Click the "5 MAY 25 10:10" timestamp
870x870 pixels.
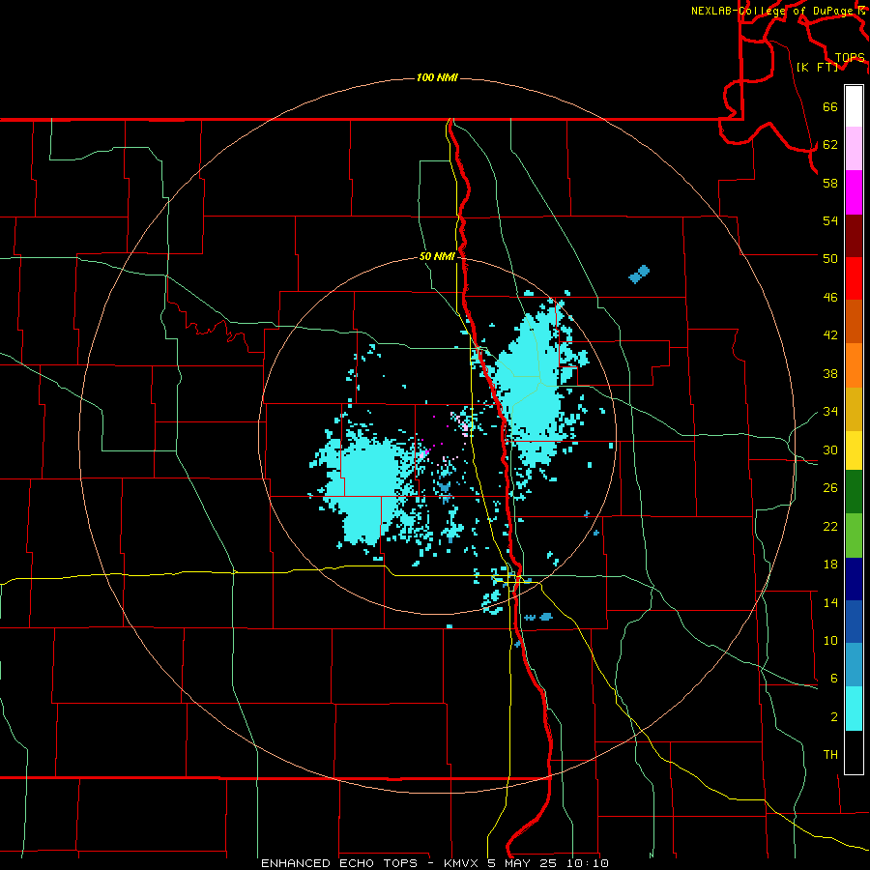(548, 863)
